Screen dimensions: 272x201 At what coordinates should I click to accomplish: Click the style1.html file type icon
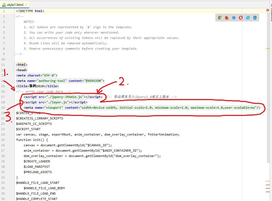(x=4, y=5)
